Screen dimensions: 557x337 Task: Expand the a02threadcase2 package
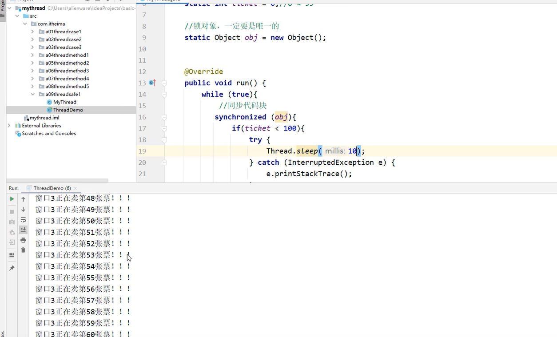pos(33,40)
